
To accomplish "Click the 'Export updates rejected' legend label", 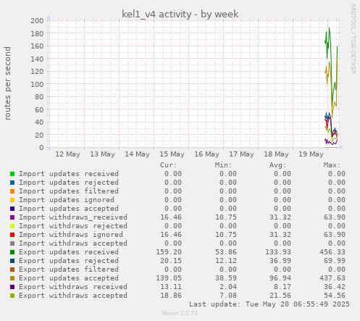I will point(69,261).
